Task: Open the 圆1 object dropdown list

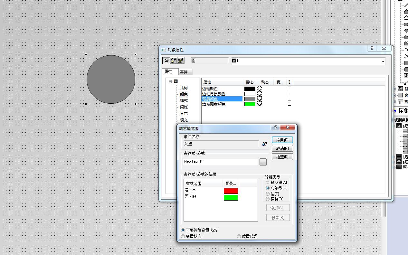Action: coord(383,61)
